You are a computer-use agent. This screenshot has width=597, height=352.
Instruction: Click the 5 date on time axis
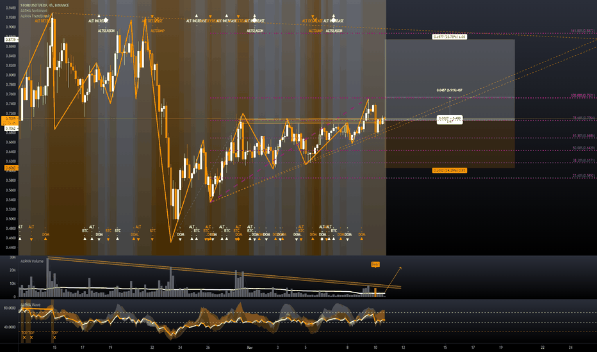(x=306, y=348)
